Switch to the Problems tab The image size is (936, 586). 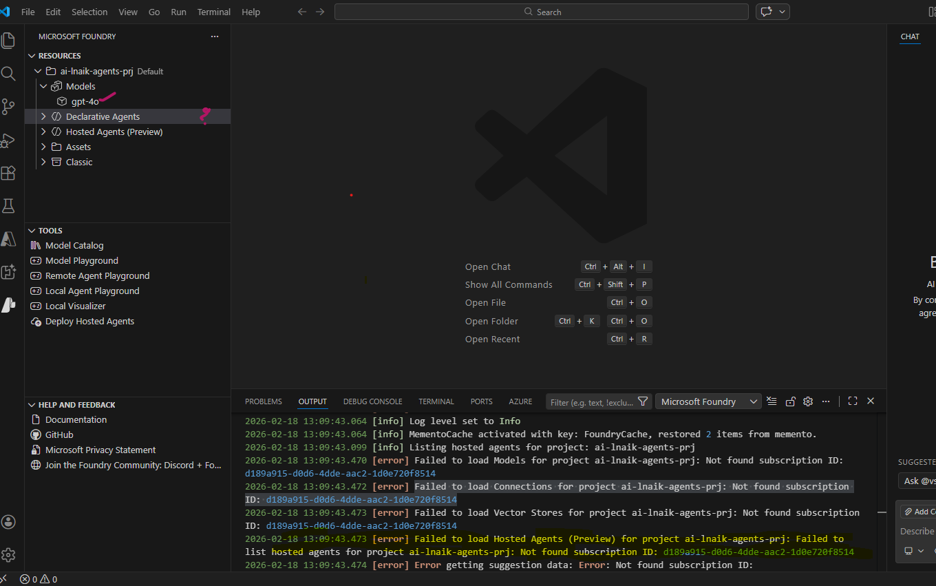(x=264, y=401)
